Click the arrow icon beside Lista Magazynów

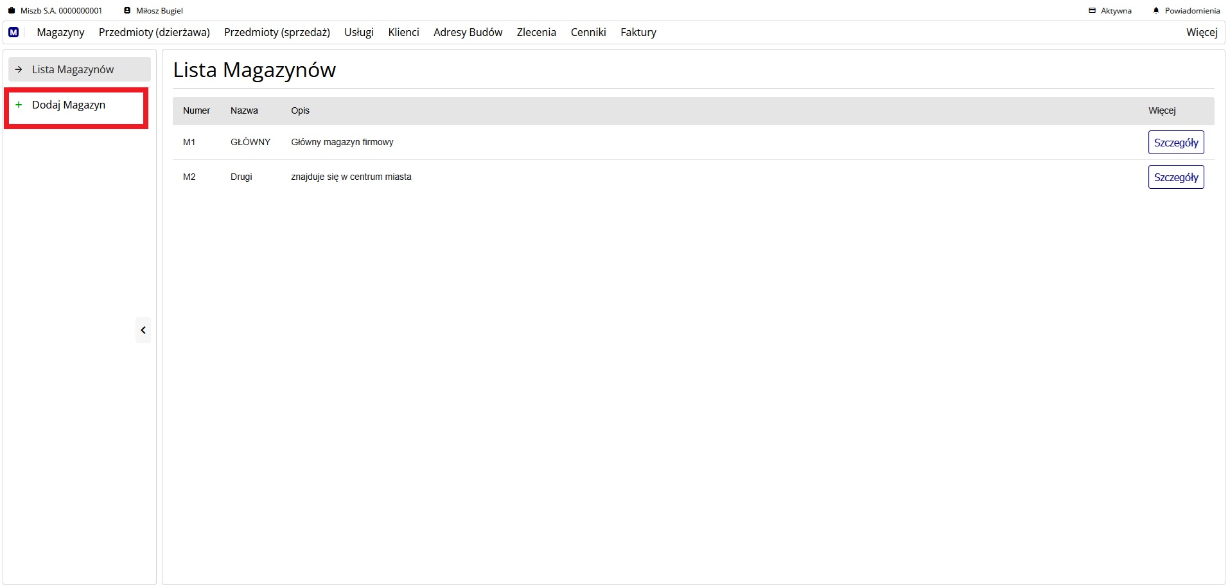(x=19, y=69)
